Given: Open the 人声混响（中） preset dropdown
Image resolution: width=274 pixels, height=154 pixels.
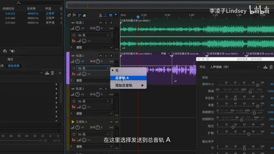Looking at the screenshot, I should coord(235,67).
